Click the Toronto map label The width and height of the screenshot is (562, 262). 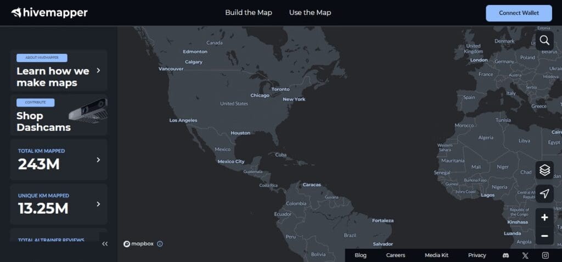tap(280, 89)
